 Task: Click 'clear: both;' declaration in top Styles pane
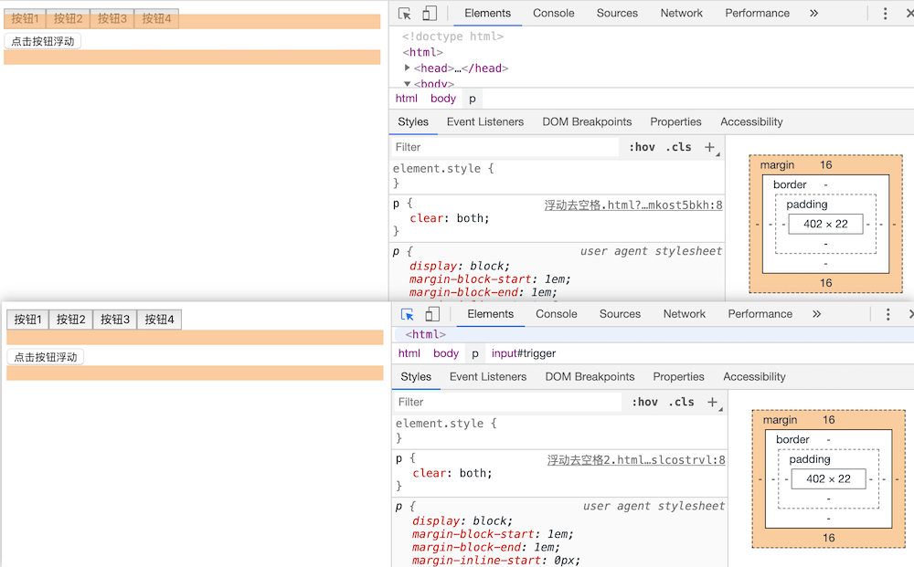pyautogui.click(x=450, y=218)
